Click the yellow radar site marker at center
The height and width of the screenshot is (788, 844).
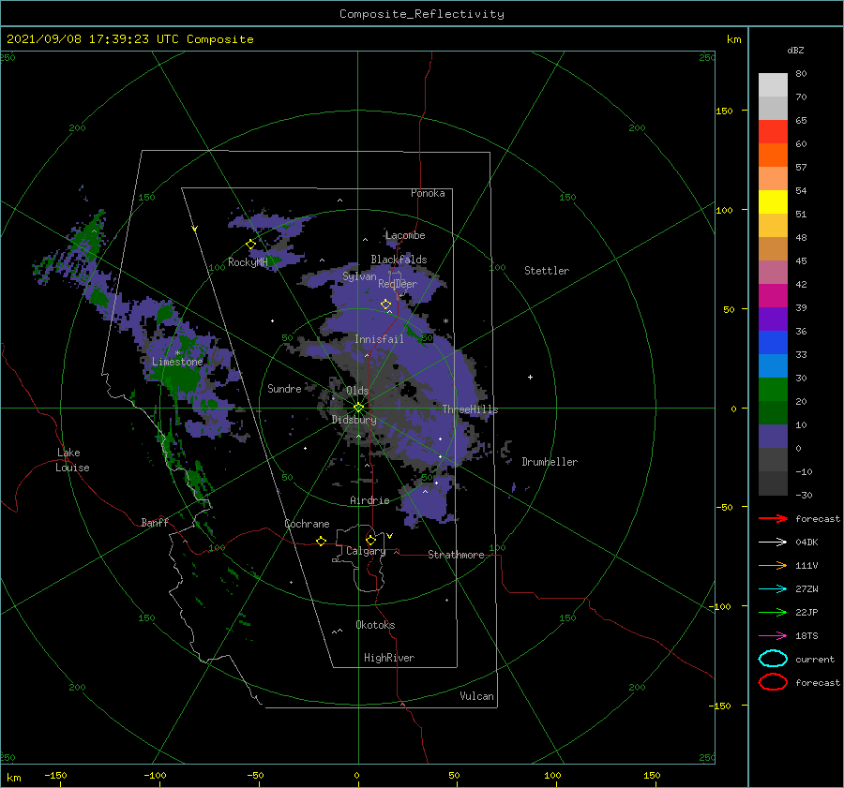pyautogui.click(x=358, y=408)
